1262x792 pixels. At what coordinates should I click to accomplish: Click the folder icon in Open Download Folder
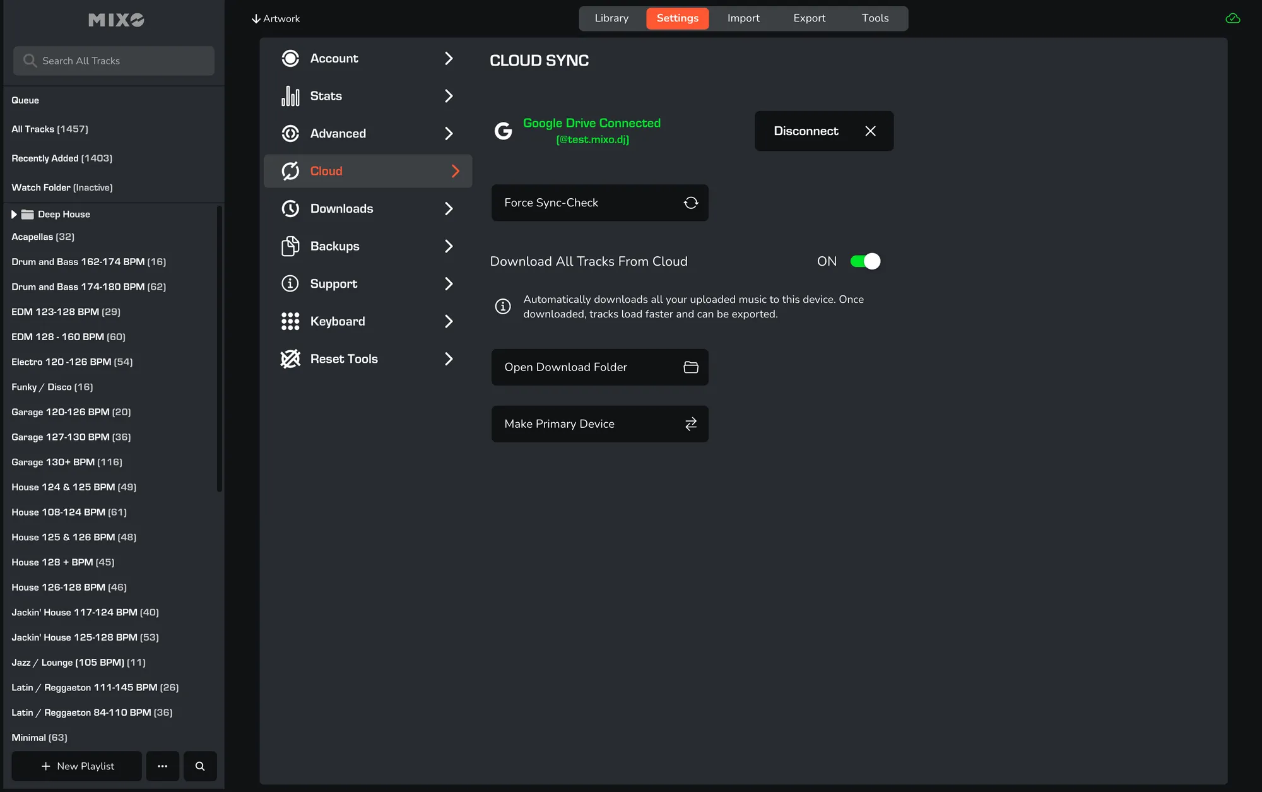point(691,367)
